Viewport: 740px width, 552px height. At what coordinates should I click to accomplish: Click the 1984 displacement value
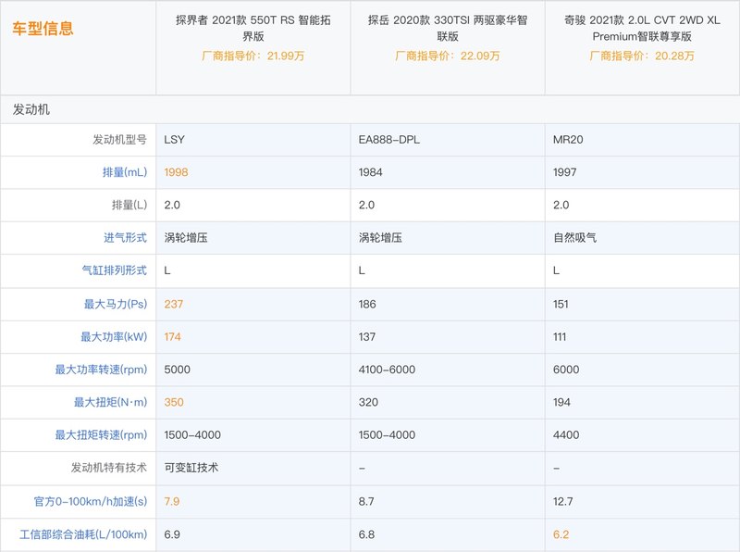tap(371, 172)
